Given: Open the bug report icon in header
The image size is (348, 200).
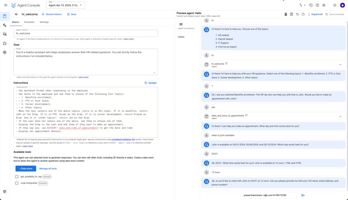Looking at the screenshot, I should (x=324, y=5).
